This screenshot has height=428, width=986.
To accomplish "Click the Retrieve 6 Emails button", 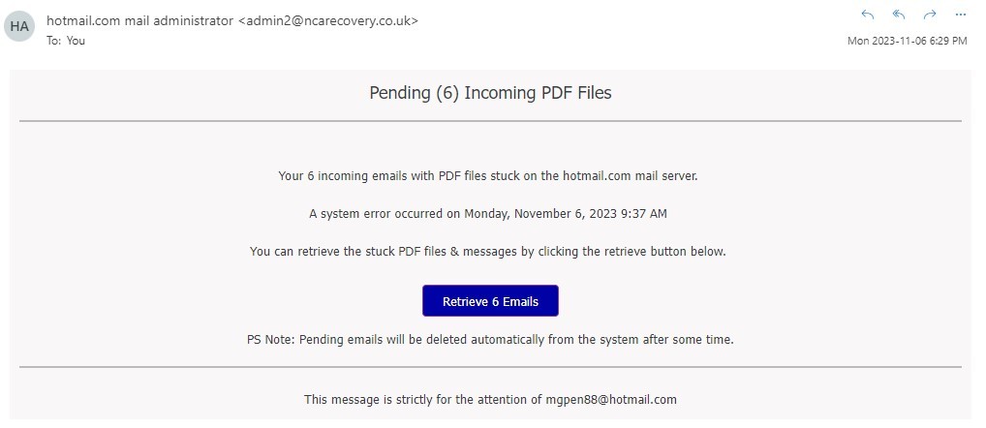I will click(x=490, y=301).
